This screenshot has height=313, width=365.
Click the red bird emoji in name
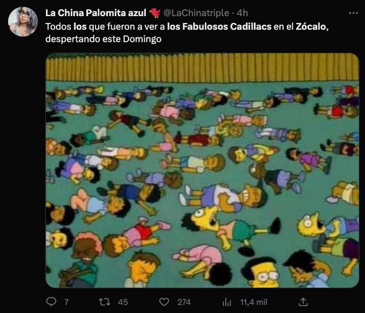click(155, 13)
